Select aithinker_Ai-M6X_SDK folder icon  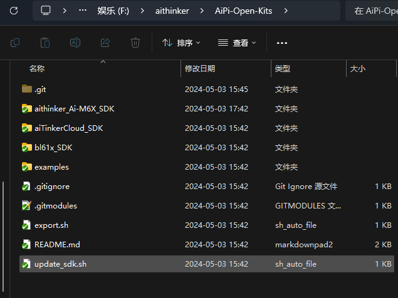(27, 108)
